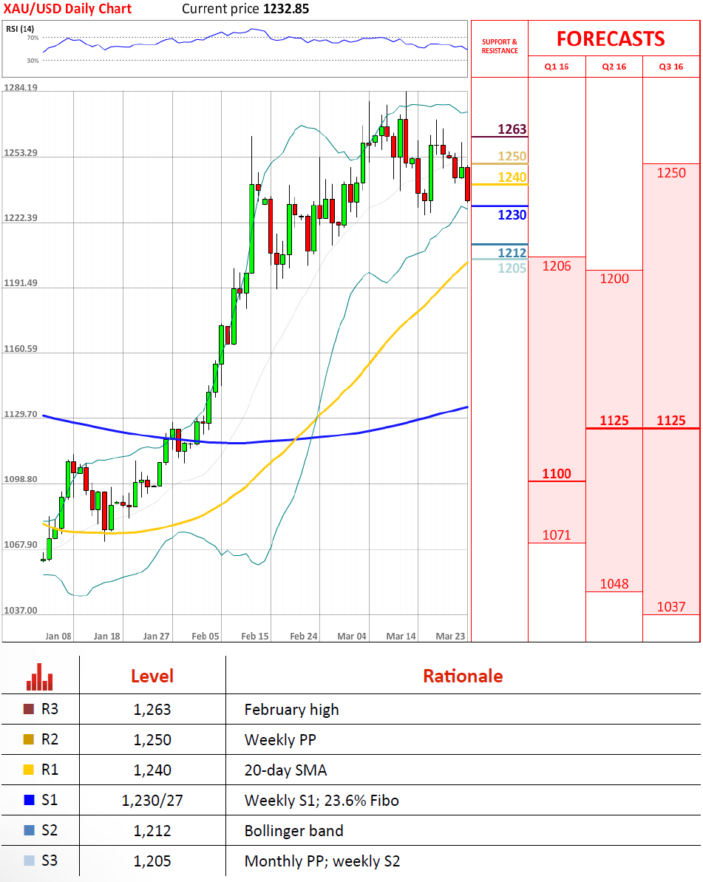The image size is (703, 882).
Task: Click the yellow R1 color swatch
Action: (29, 770)
